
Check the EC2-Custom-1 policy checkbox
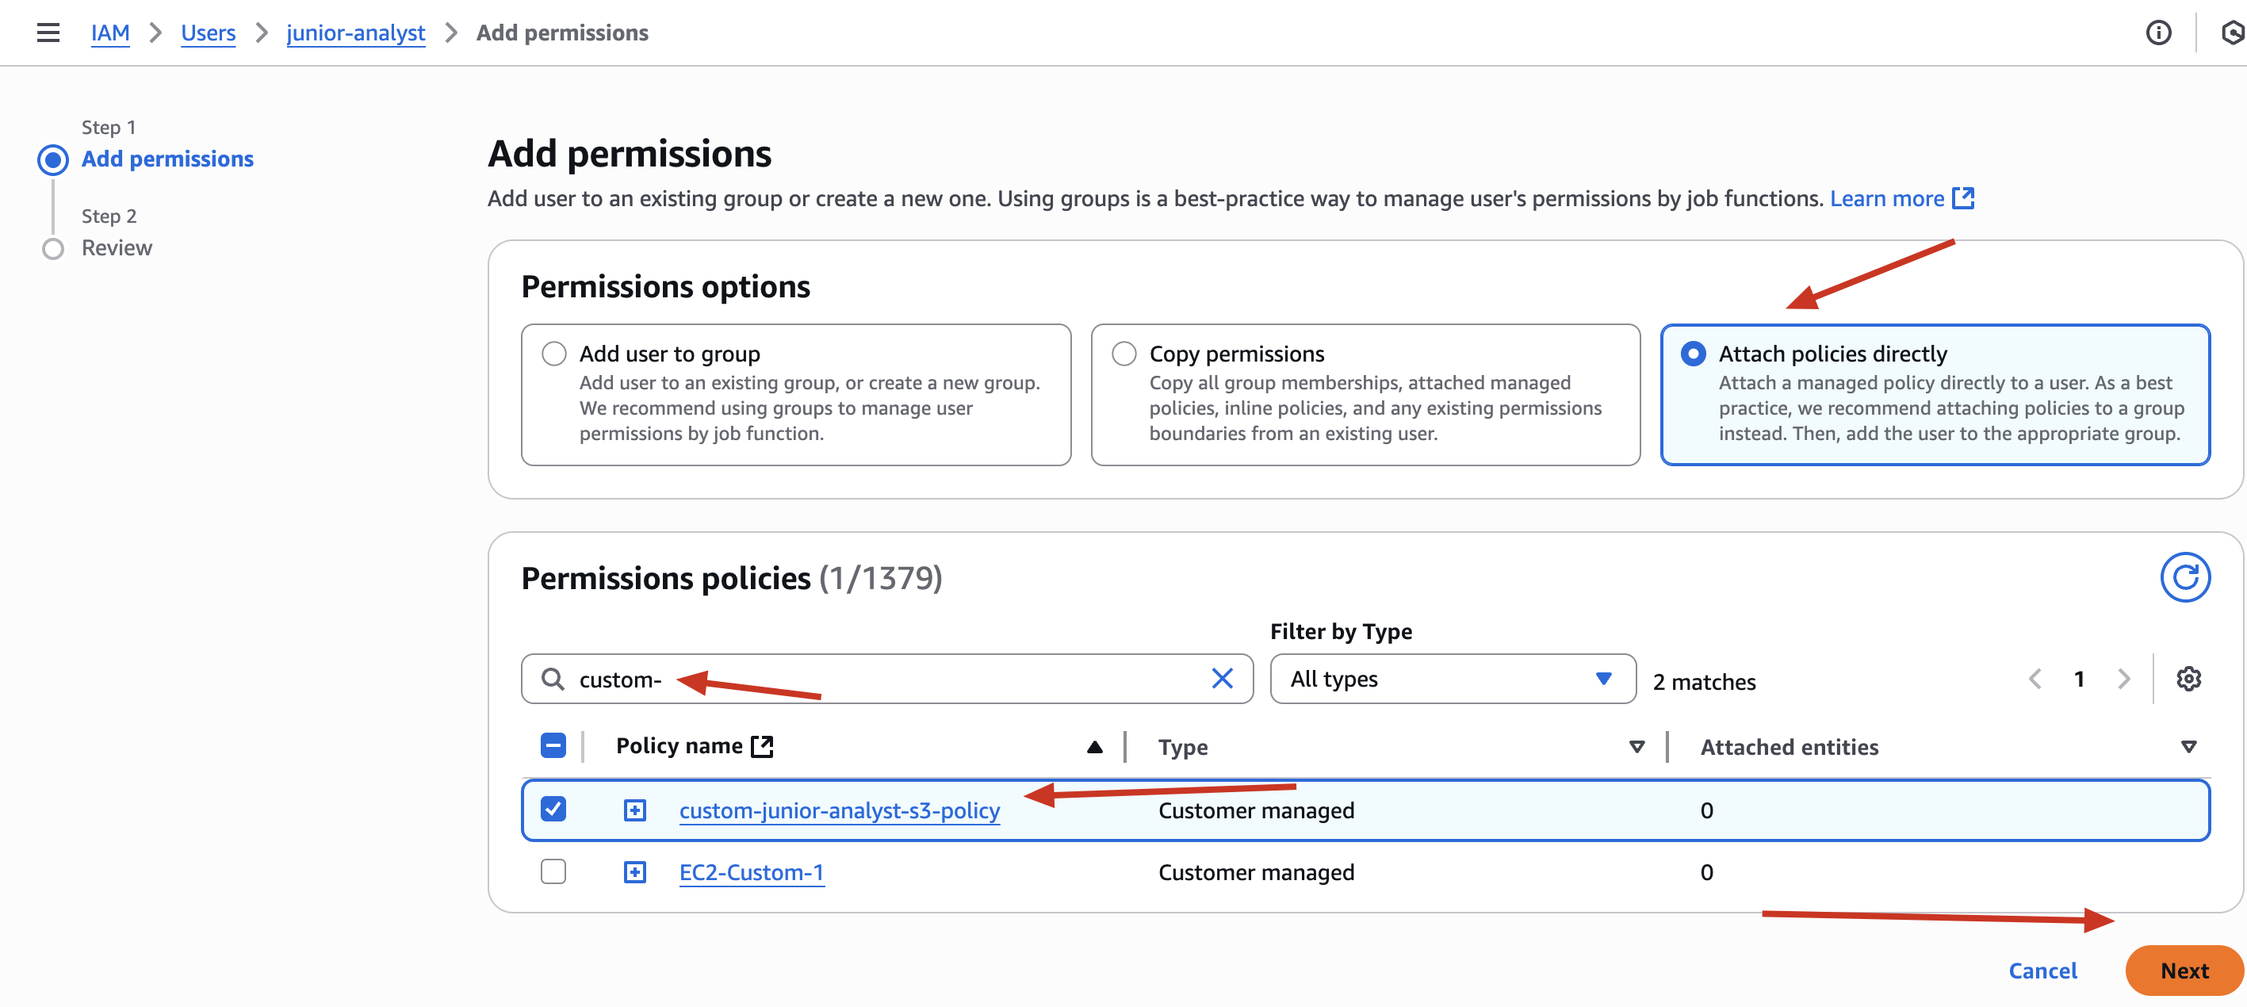[x=553, y=871]
